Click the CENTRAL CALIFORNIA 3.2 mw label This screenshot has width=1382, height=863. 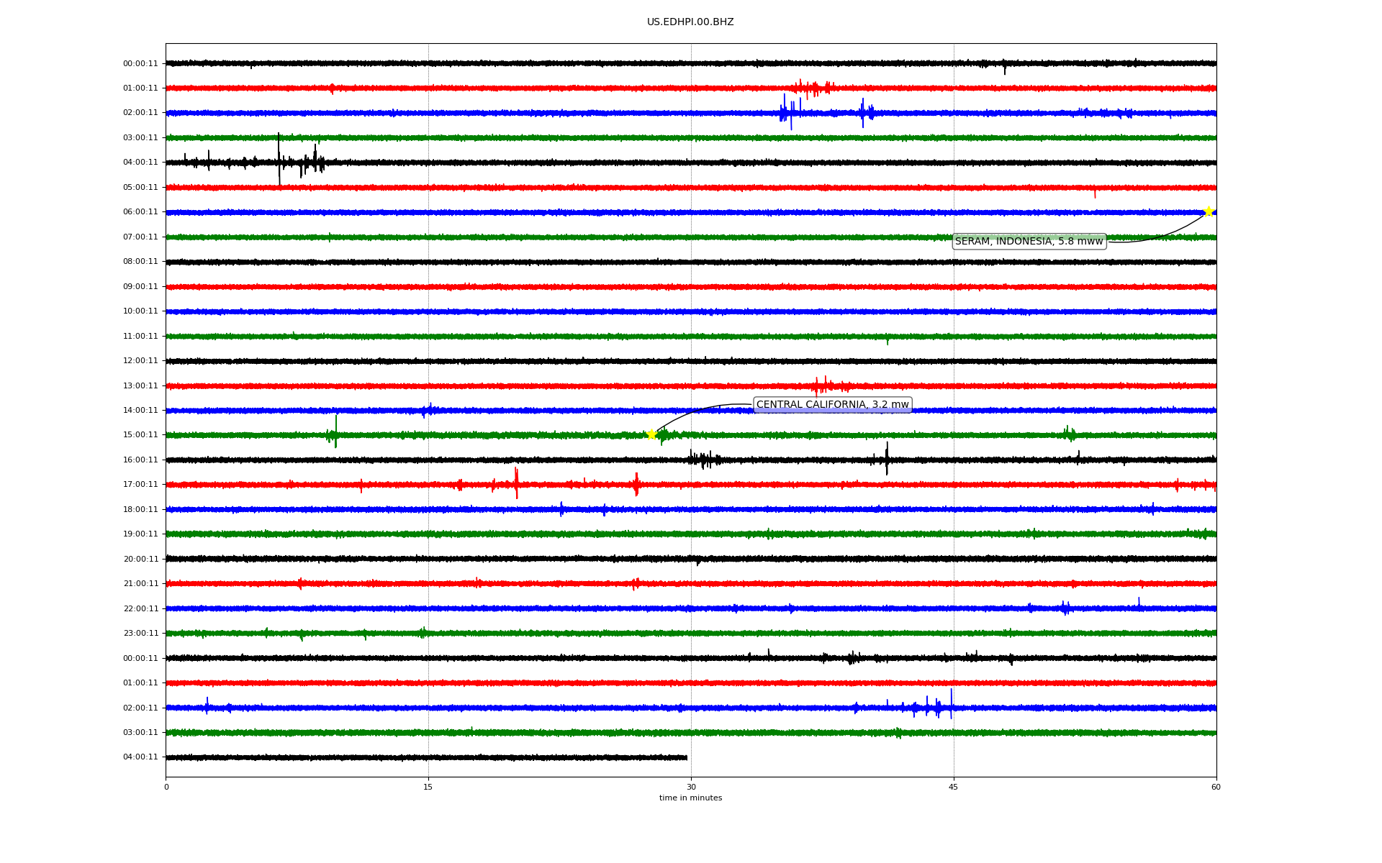pos(832,405)
